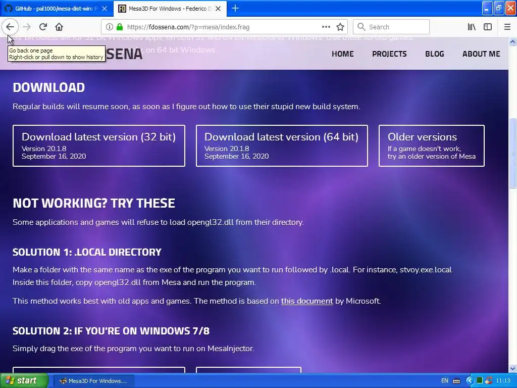Toggle the sidebar view icon
The height and width of the screenshot is (388, 517).
[x=488, y=27]
